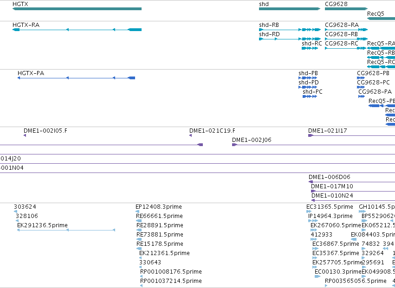Open the RecQ5 gene label
The width and height of the screenshot is (395, 288).
click(376, 13)
